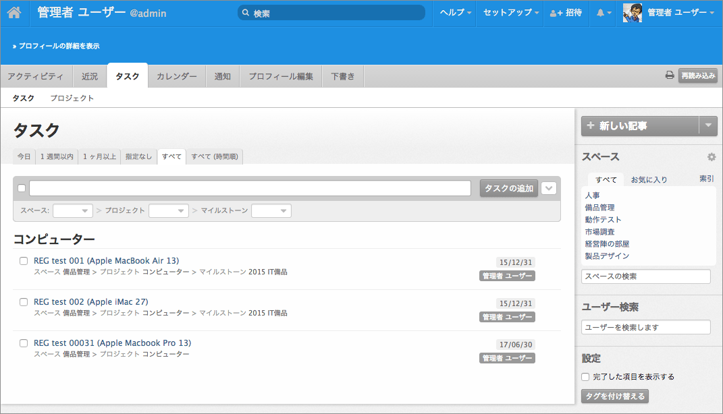Switch to the 近況 tab

point(90,76)
